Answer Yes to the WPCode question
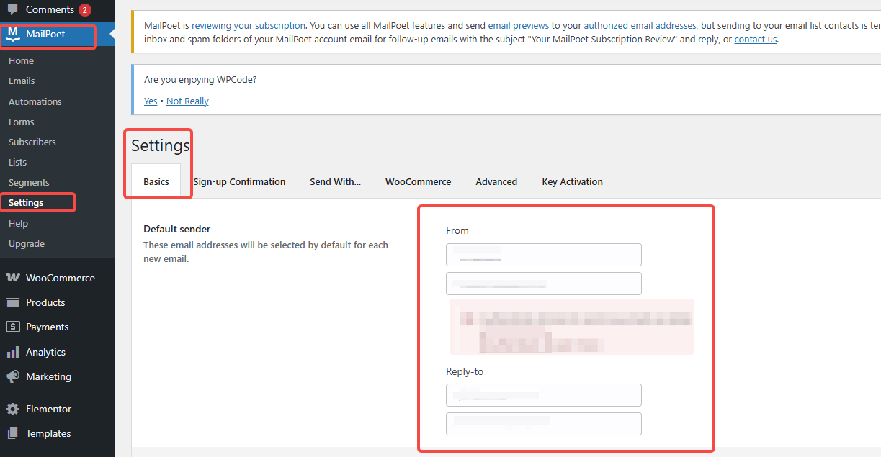This screenshot has height=457, width=881. pyautogui.click(x=150, y=101)
